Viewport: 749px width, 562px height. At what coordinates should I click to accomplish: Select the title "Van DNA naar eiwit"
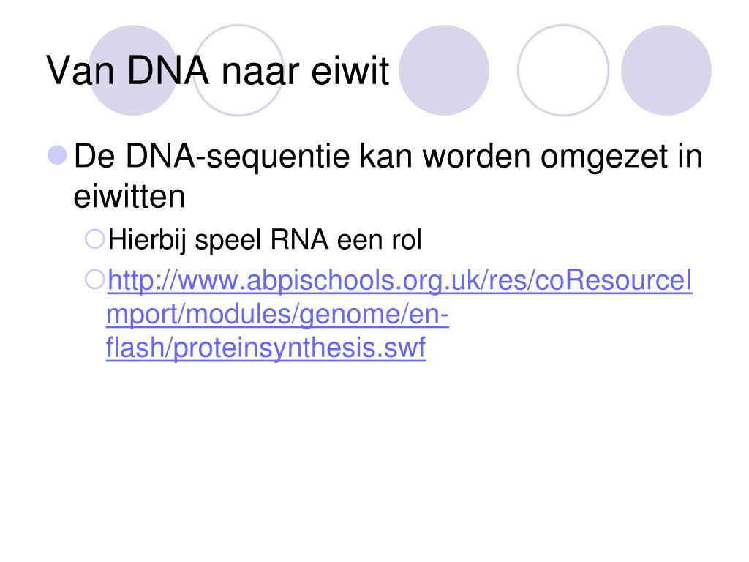pos(218,71)
